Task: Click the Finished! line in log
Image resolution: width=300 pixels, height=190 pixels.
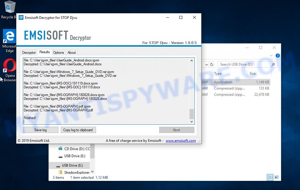Action: [30, 118]
